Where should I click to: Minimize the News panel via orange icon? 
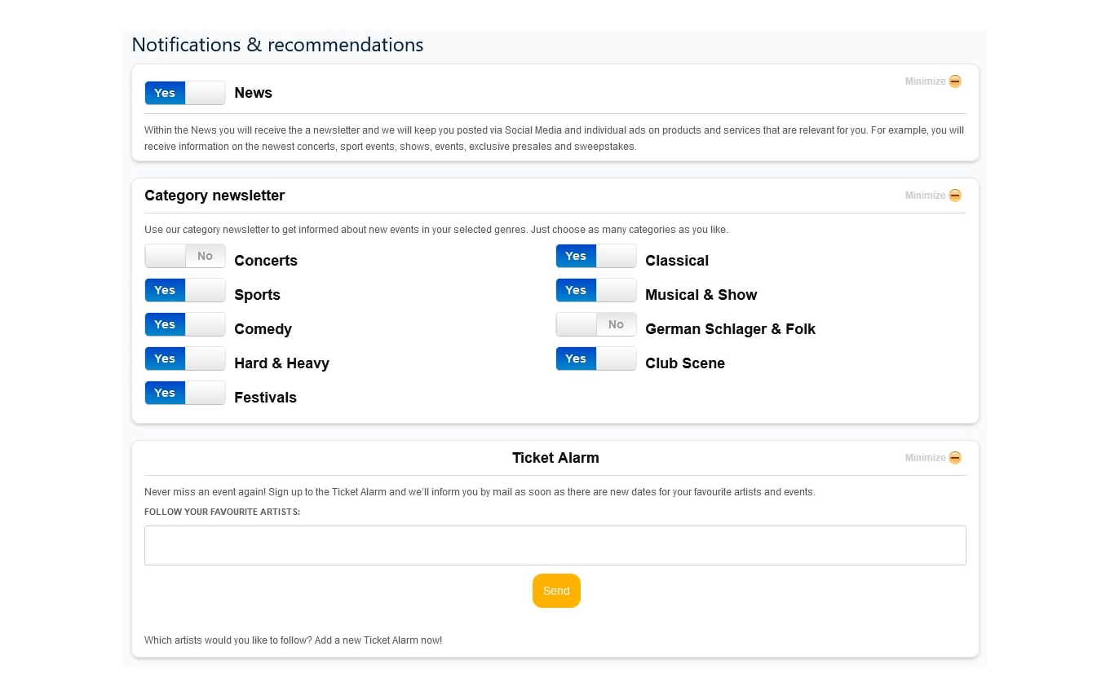[x=955, y=81]
